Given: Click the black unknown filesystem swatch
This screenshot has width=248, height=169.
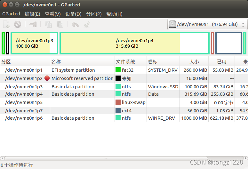Looking at the screenshot, I should (118, 78).
